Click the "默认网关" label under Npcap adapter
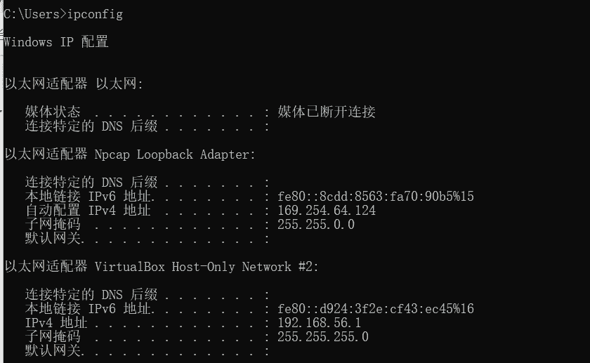590x363 pixels. pyautogui.click(x=53, y=239)
